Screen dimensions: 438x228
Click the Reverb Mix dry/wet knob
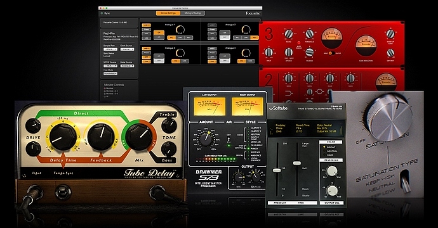[332, 171]
